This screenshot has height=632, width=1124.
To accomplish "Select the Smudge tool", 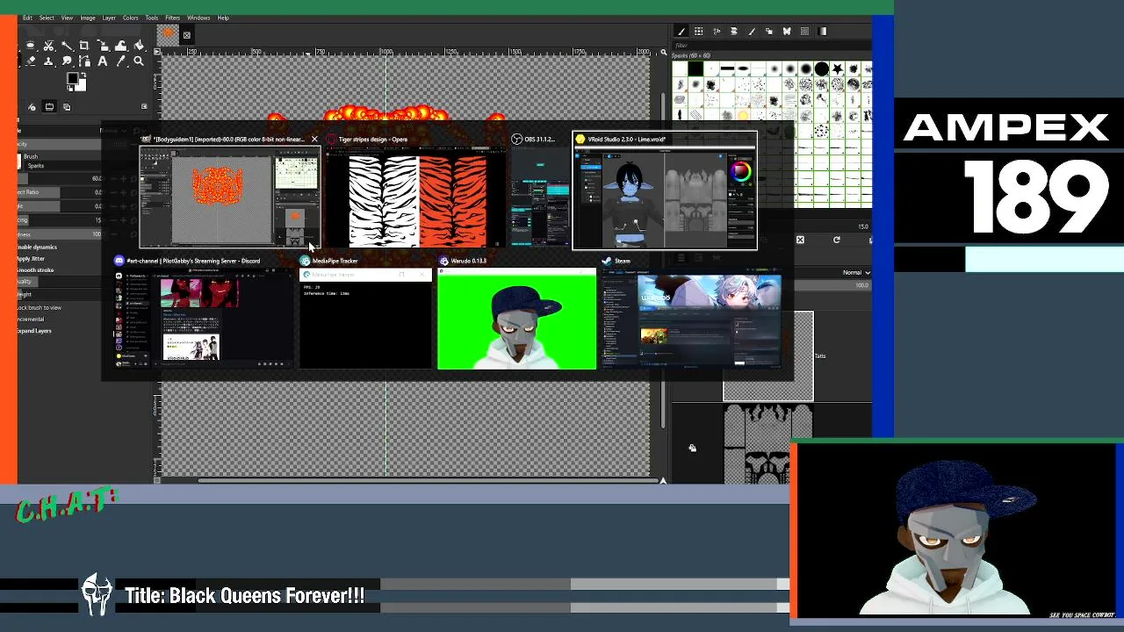I will [x=67, y=61].
